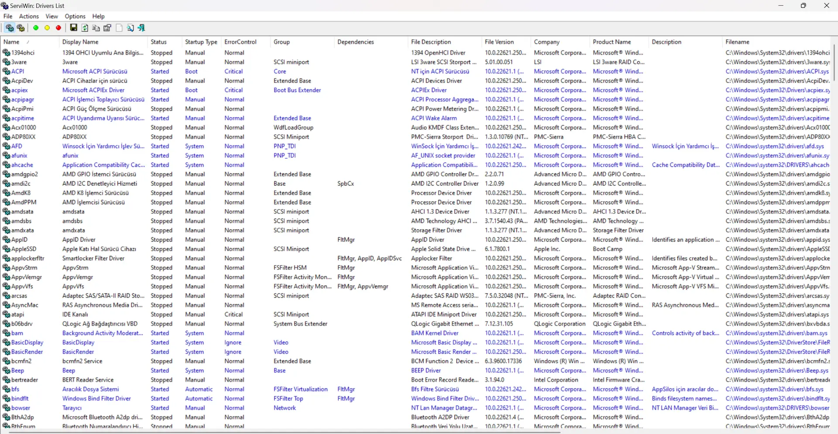The image size is (838, 434).
Task: Open the File menu
Action: pyautogui.click(x=8, y=16)
